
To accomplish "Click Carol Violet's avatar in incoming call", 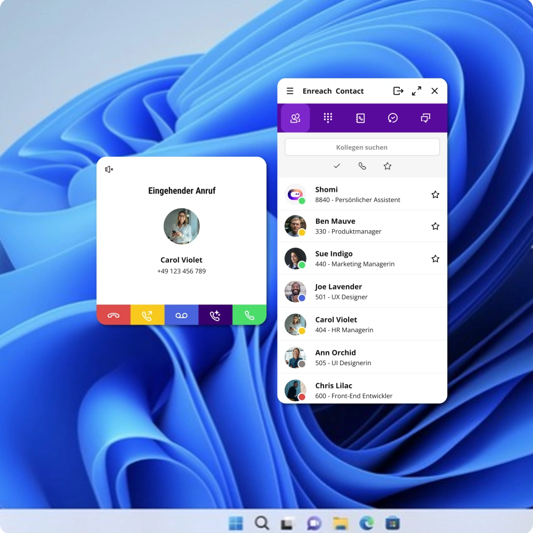I will pos(181,226).
